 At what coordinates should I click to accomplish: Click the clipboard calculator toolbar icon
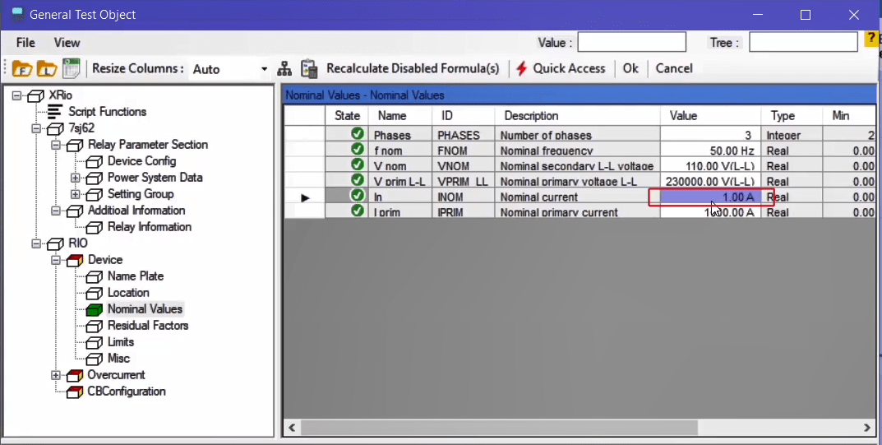tap(309, 69)
